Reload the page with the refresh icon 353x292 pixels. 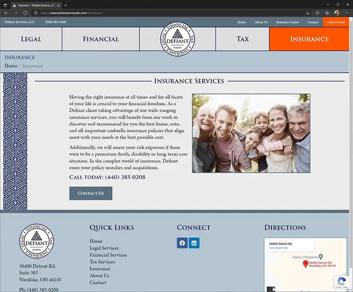25,13
